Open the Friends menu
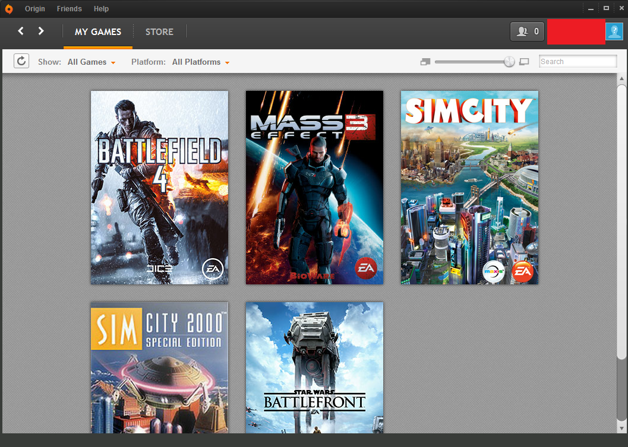 pyautogui.click(x=70, y=9)
